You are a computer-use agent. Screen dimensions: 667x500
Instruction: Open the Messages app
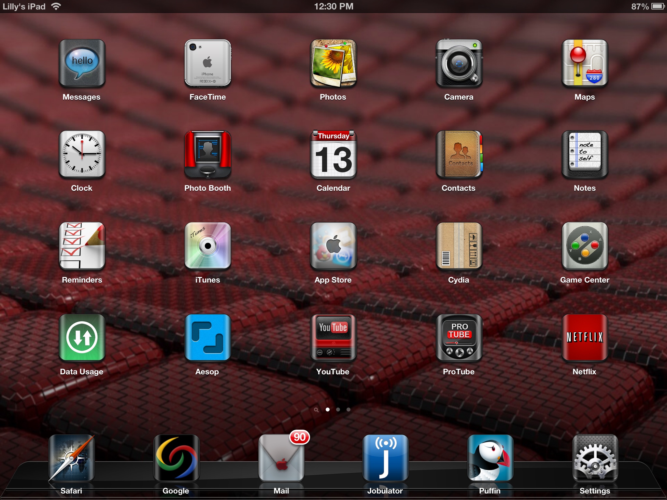point(82,63)
